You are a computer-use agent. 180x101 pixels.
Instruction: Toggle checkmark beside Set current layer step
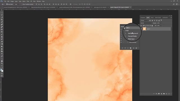click(121, 42)
